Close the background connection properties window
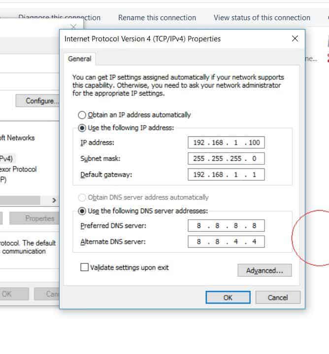 coord(73,27)
